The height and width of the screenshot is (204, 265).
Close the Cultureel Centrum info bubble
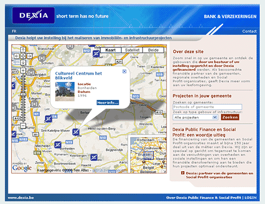pyautogui.click(x=125, y=71)
